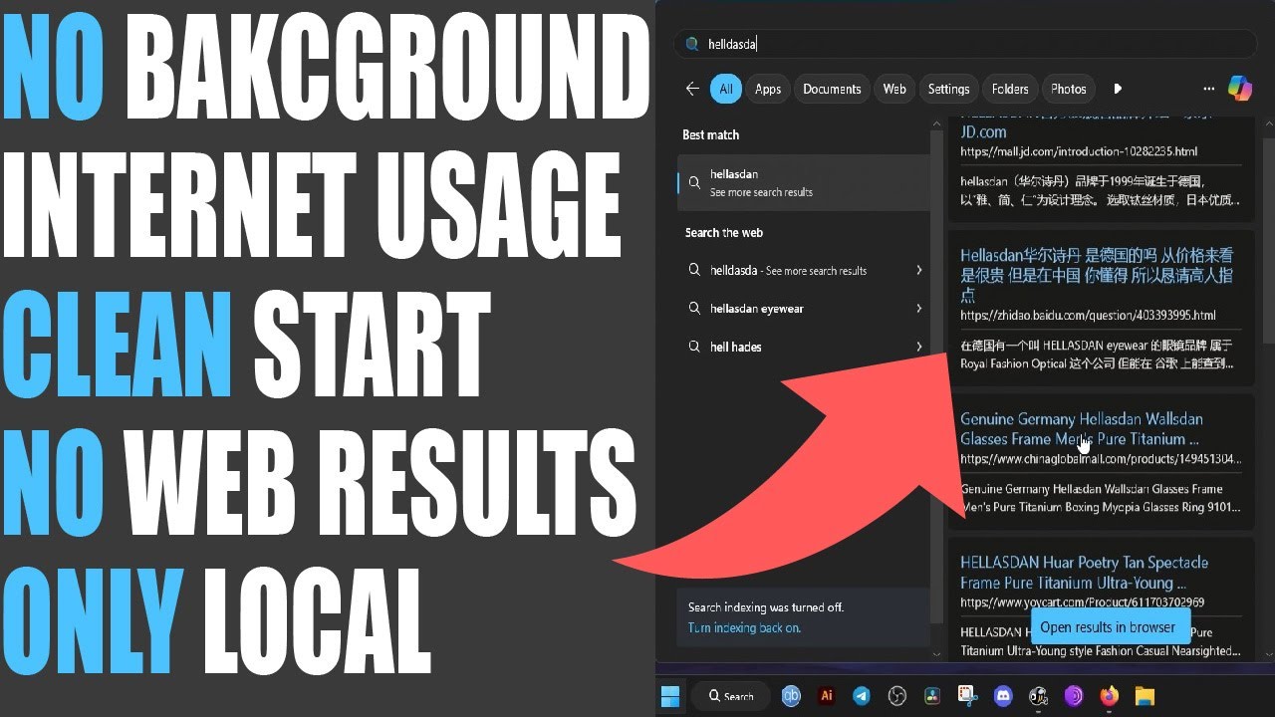Click the Copilot icon in search panel
This screenshot has height=717, width=1275.
[1239, 89]
